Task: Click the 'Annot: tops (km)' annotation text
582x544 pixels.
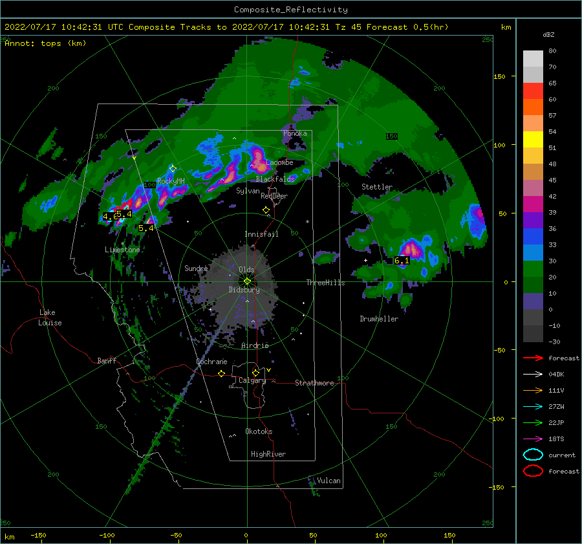Action: click(45, 43)
